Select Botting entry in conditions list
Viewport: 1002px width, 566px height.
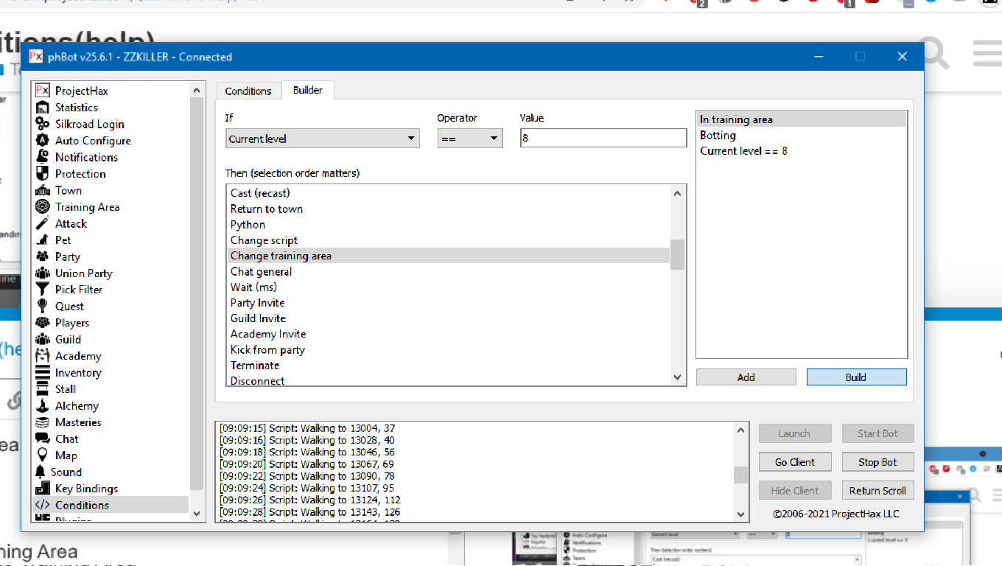[718, 136]
